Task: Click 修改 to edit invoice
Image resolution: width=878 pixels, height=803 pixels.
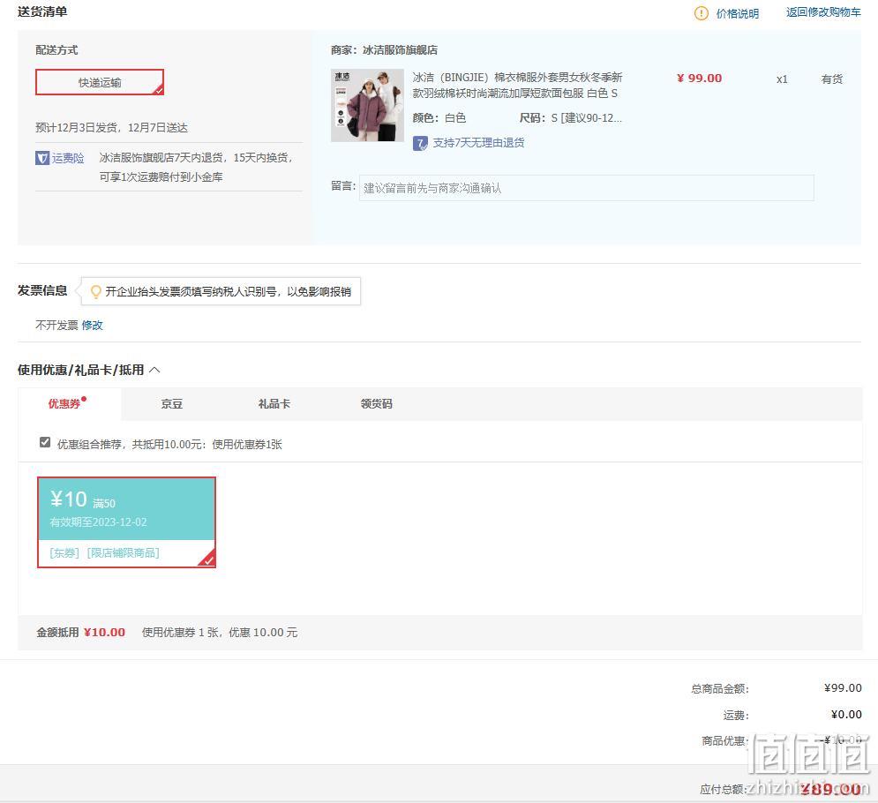Action: coord(93,326)
